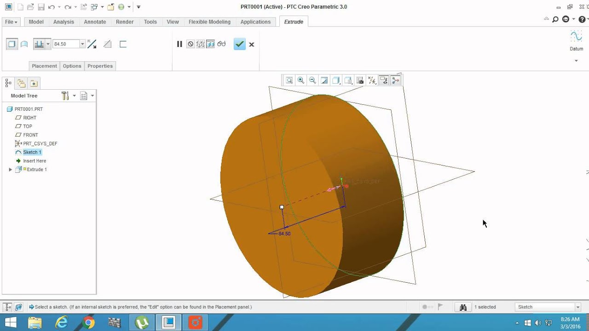The image size is (589, 331).
Task: Toggle the Remove Material option
Action: click(x=107, y=44)
